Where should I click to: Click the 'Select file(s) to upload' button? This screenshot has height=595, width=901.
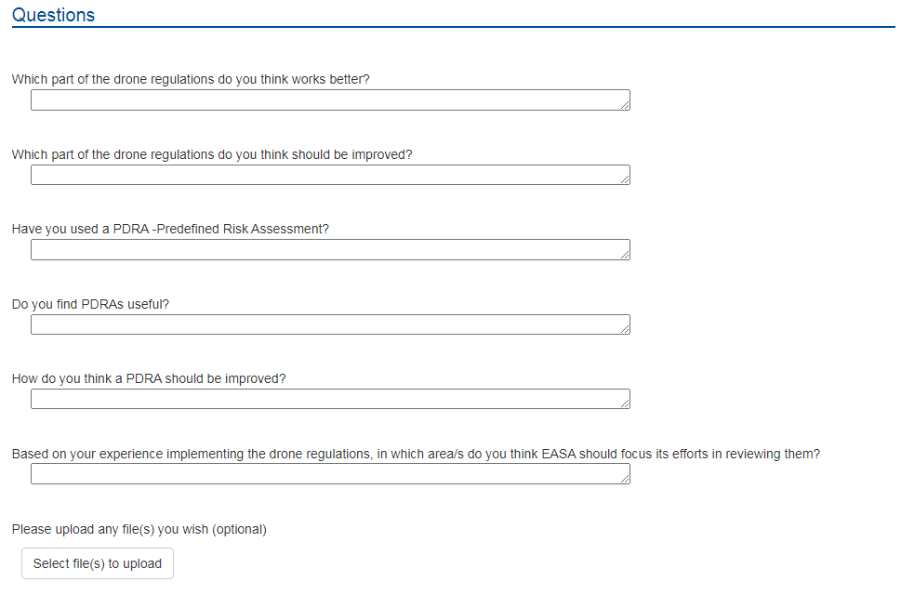click(98, 563)
